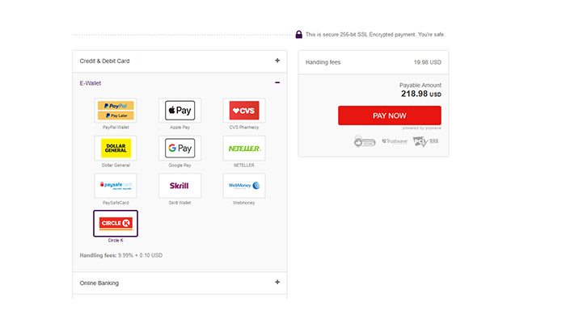Choose Google Pay wallet
566x323 pixels.
click(180, 148)
